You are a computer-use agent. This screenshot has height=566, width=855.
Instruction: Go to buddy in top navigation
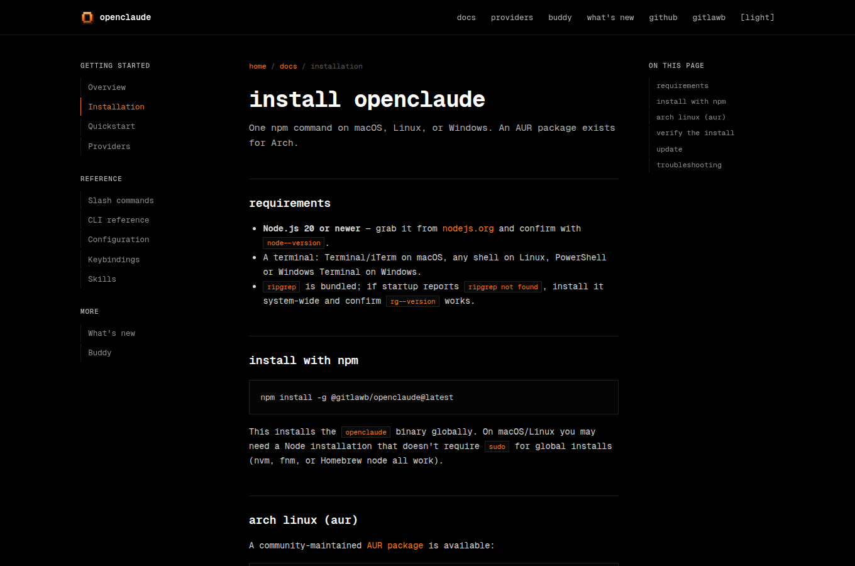560,18
